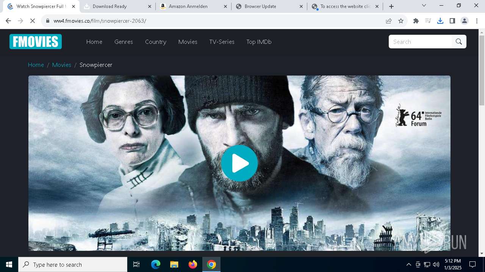485x272 pixels.
Task: Click the Snowpiercer breadcrumb text
Action: click(x=96, y=65)
